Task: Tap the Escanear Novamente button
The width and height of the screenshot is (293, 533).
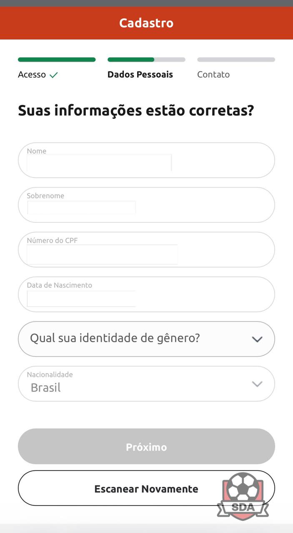Action: pos(146,488)
